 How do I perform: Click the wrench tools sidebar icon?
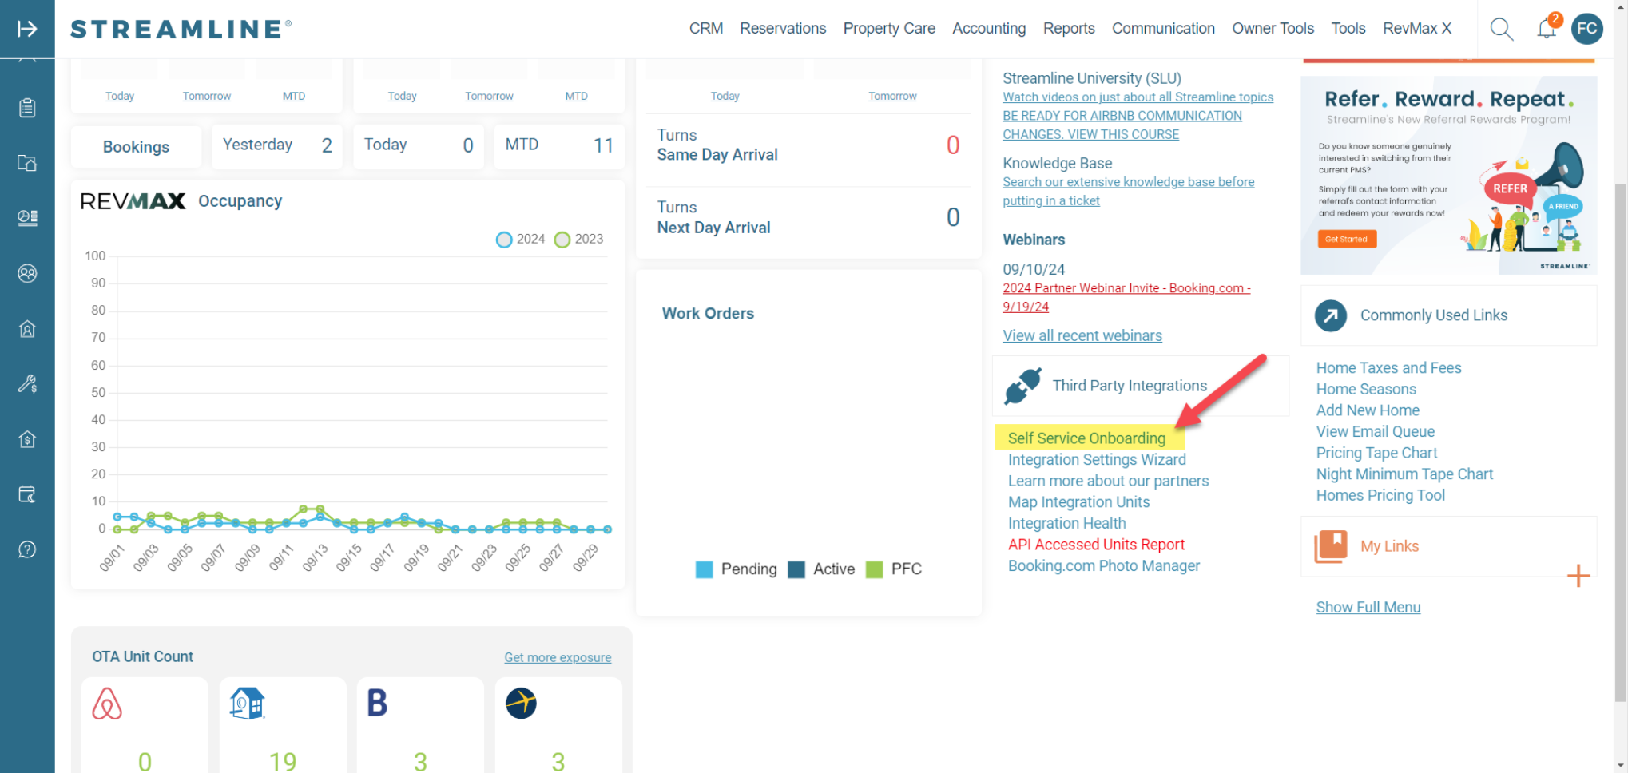pos(27,384)
